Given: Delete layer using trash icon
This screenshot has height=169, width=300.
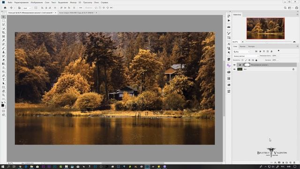Looking at the screenshot, I should click(294, 163).
